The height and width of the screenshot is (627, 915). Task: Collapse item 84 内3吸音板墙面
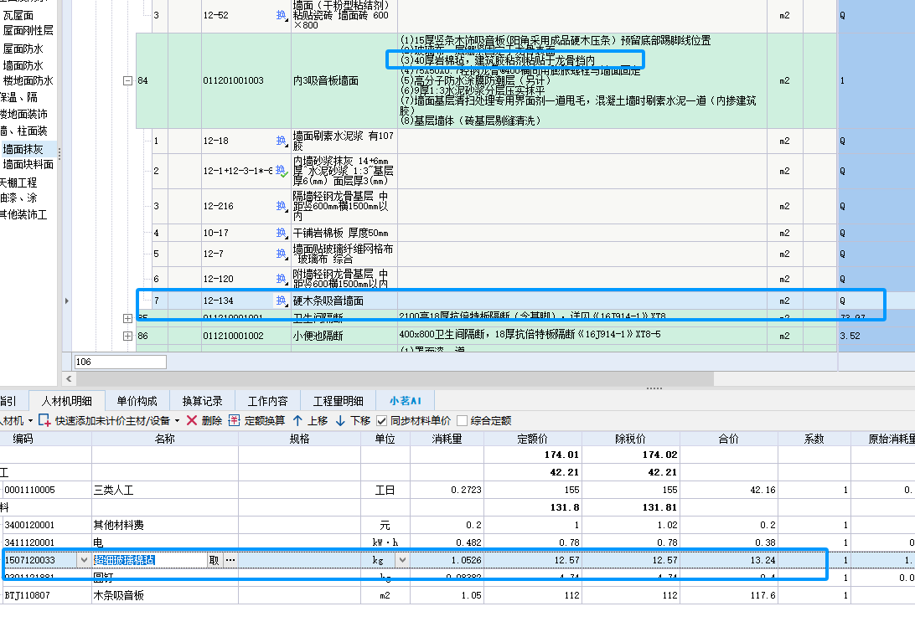[128, 80]
